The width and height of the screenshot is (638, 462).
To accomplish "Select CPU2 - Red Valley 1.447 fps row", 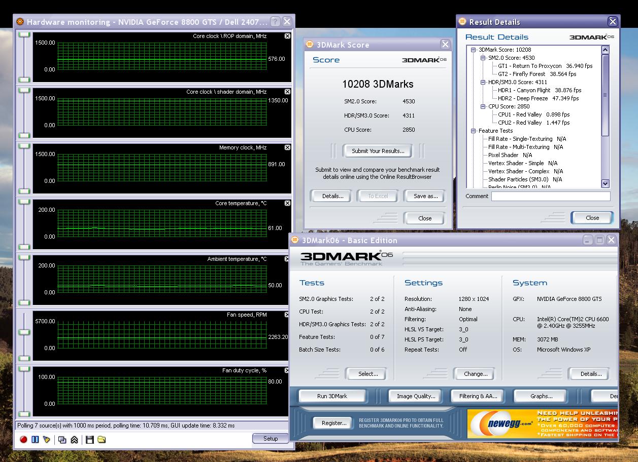I will click(533, 123).
